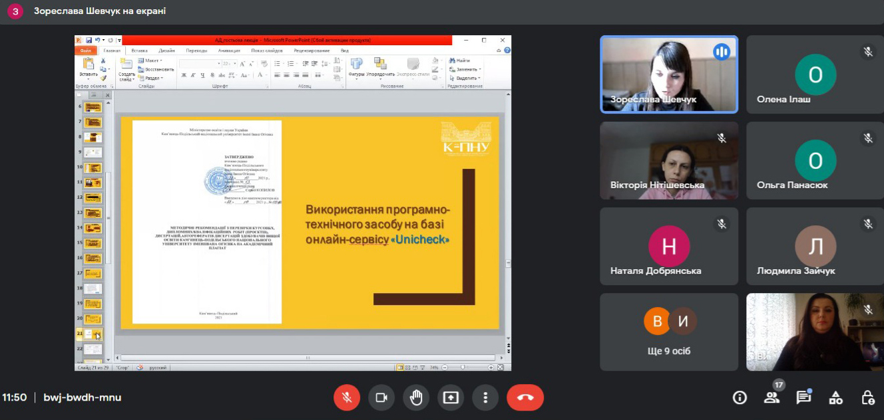This screenshot has height=420, width=884.
Task: Switch to the Вставка ribbon tab
Action: tap(139, 51)
